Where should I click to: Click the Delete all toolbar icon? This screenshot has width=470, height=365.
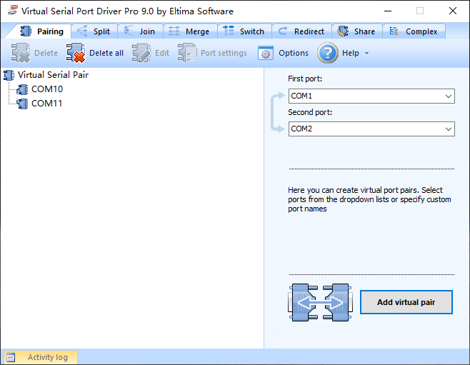76,53
